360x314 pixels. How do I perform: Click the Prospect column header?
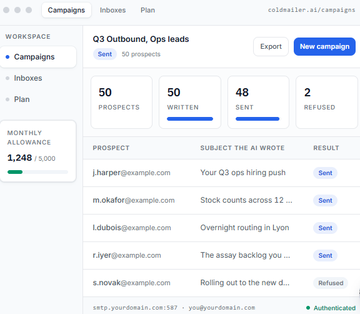pyautogui.click(x=111, y=148)
